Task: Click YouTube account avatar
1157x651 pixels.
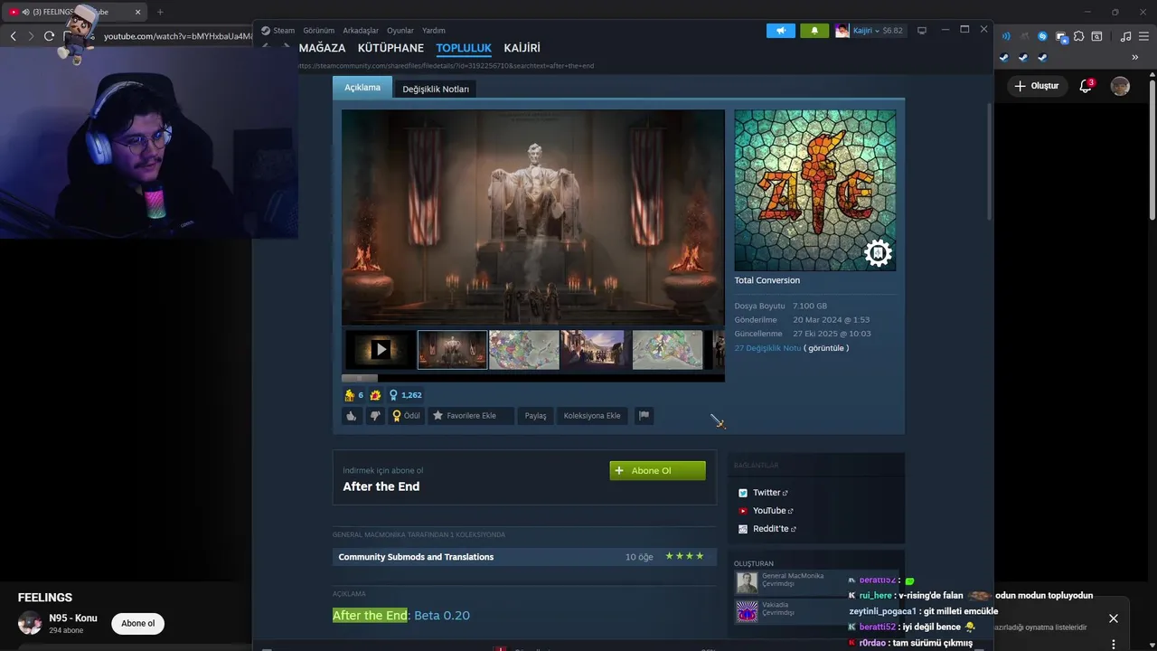Action: pyautogui.click(x=1120, y=86)
